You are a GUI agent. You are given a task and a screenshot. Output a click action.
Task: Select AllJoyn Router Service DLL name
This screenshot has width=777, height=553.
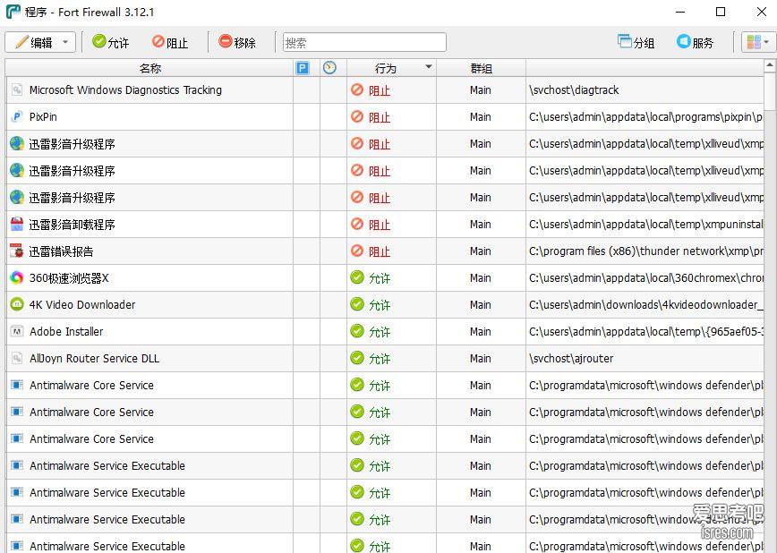(94, 358)
